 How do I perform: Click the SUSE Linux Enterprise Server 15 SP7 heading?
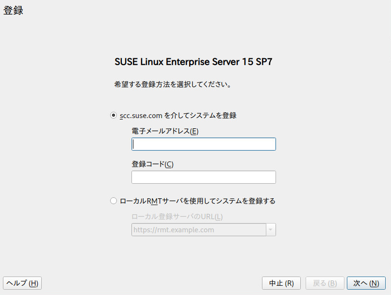coord(193,62)
